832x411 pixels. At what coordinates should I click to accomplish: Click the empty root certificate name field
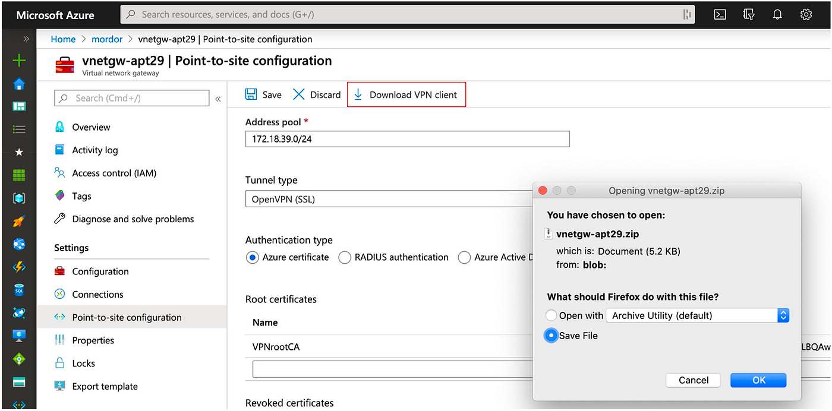tap(392, 369)
